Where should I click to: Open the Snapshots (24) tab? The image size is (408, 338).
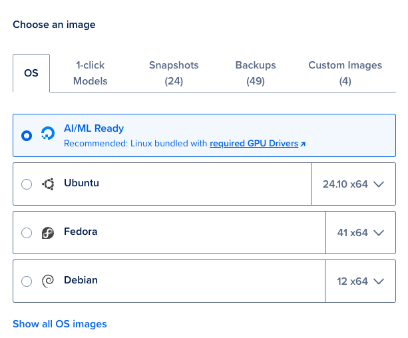click(x=174, y=73)
